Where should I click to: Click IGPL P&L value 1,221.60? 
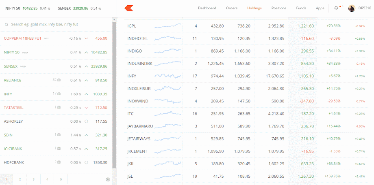(306, 26)
